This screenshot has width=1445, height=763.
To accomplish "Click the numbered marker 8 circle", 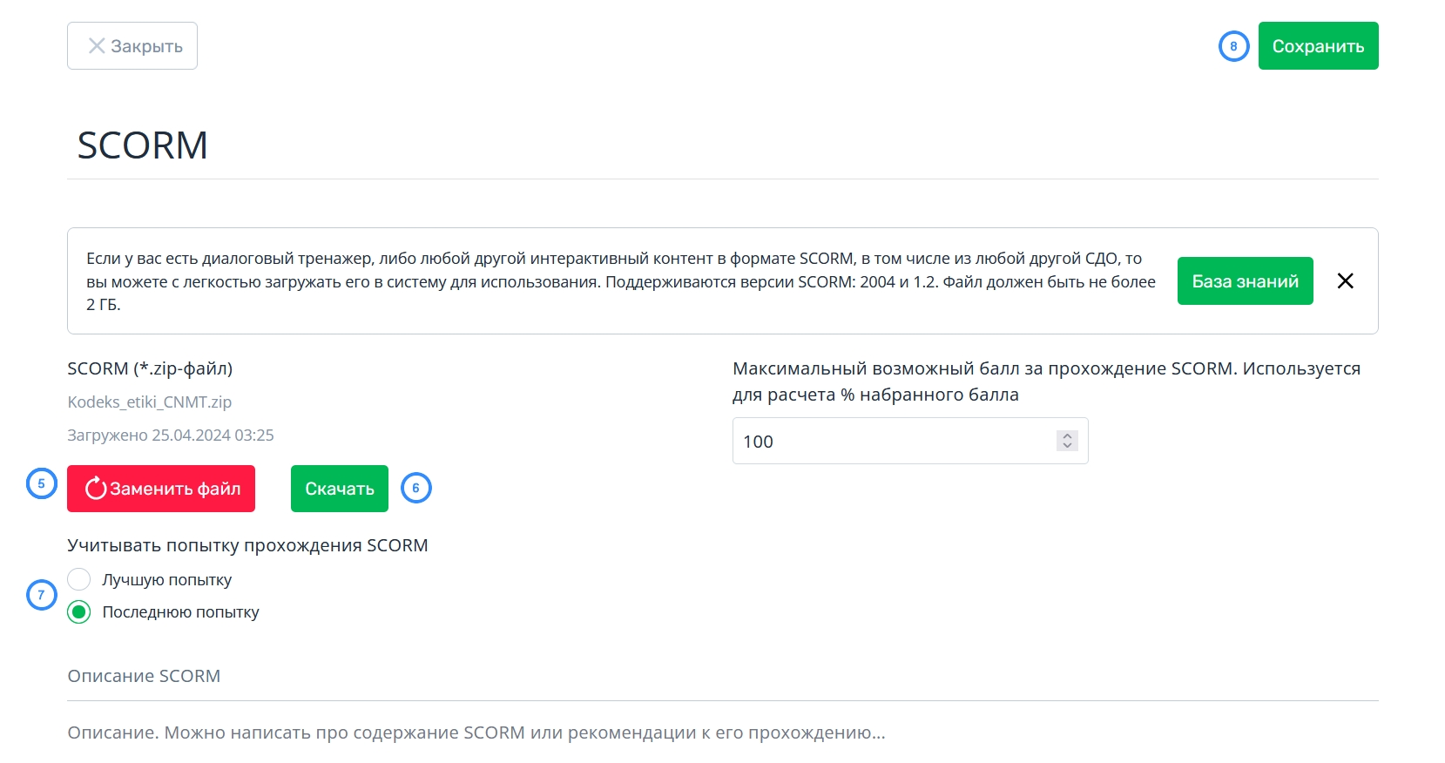I will [1233, 46].
